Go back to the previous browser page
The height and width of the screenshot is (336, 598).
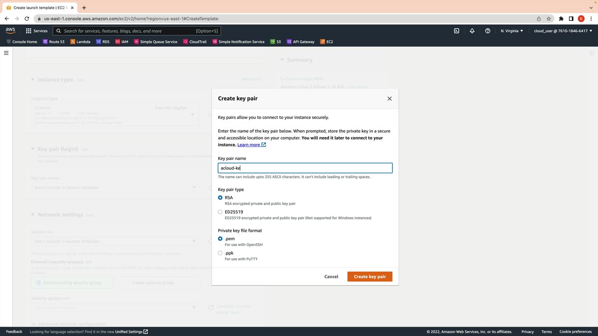pyautogui.click(x=7, y=19)
